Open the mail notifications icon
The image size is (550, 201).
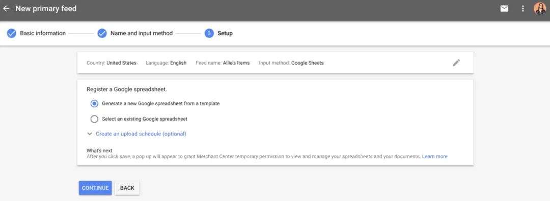[504, 9]
